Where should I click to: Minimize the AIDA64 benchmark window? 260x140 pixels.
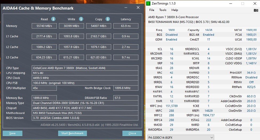coord(126,8)
